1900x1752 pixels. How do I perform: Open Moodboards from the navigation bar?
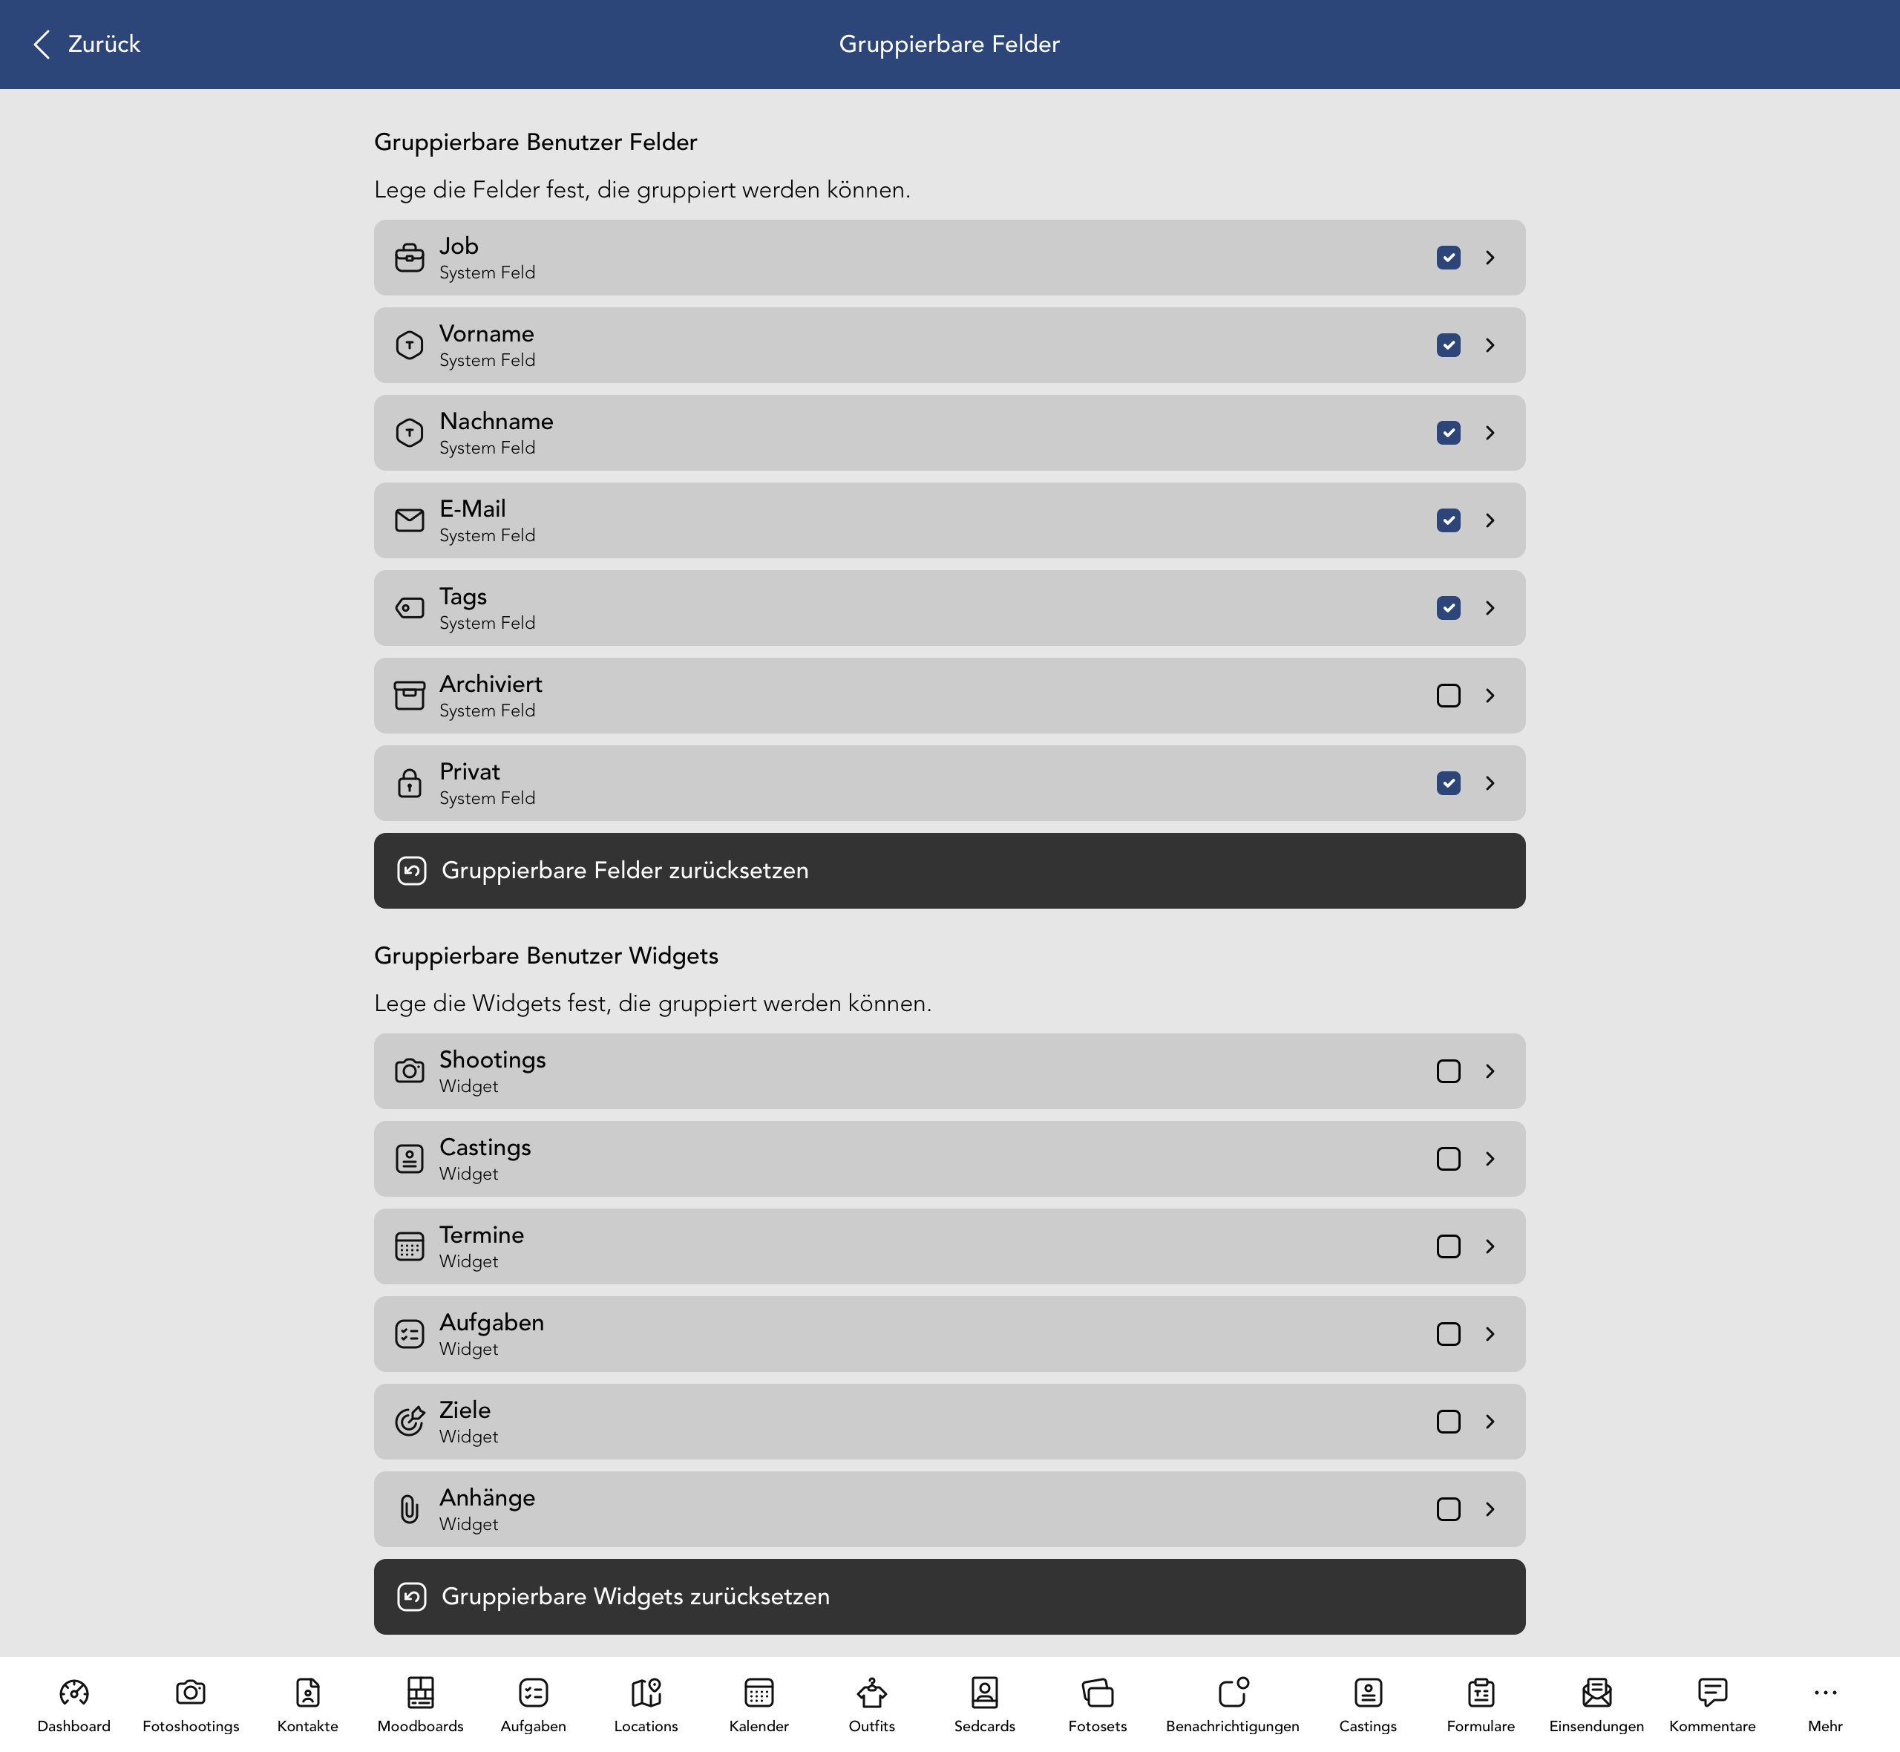coord(420,1702)
